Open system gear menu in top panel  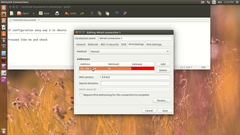[237, 2]
